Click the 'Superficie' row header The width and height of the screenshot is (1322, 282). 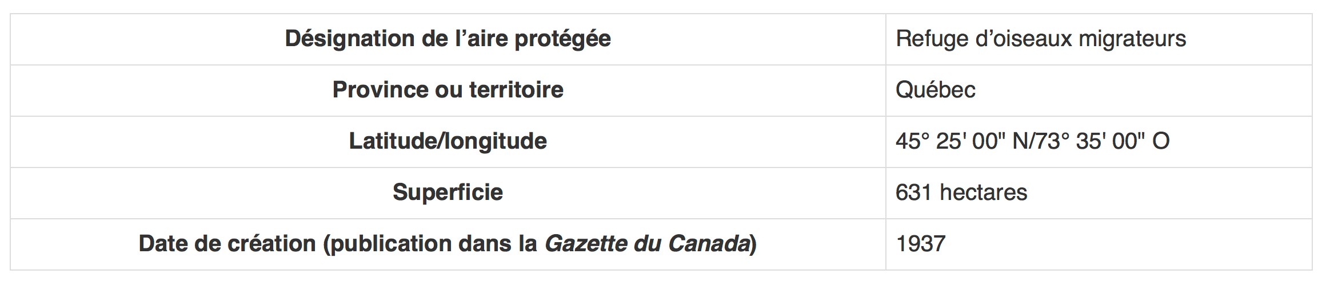click(448, 193)
